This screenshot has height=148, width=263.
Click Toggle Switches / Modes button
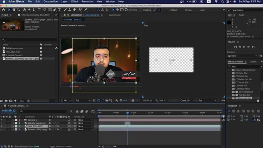pos(60,146)
